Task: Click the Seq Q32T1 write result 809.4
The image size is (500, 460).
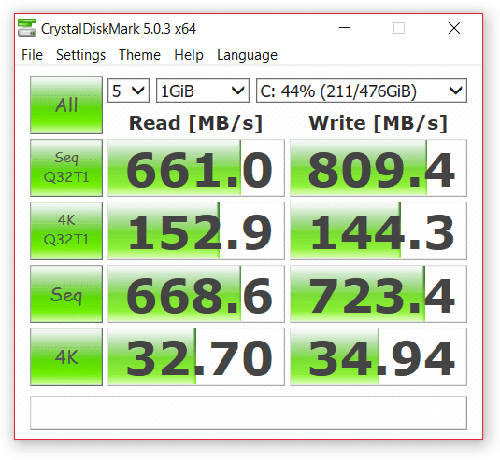Action: click(379, 168)
